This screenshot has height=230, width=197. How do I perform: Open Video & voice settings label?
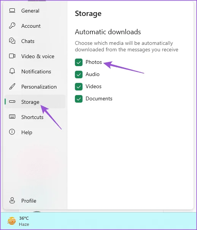[x=38, y=56]
